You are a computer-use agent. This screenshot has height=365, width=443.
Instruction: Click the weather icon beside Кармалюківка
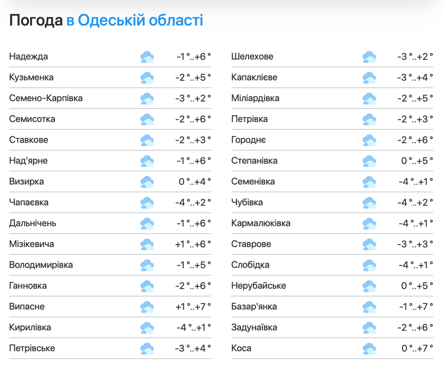click(x=369, y=223)
